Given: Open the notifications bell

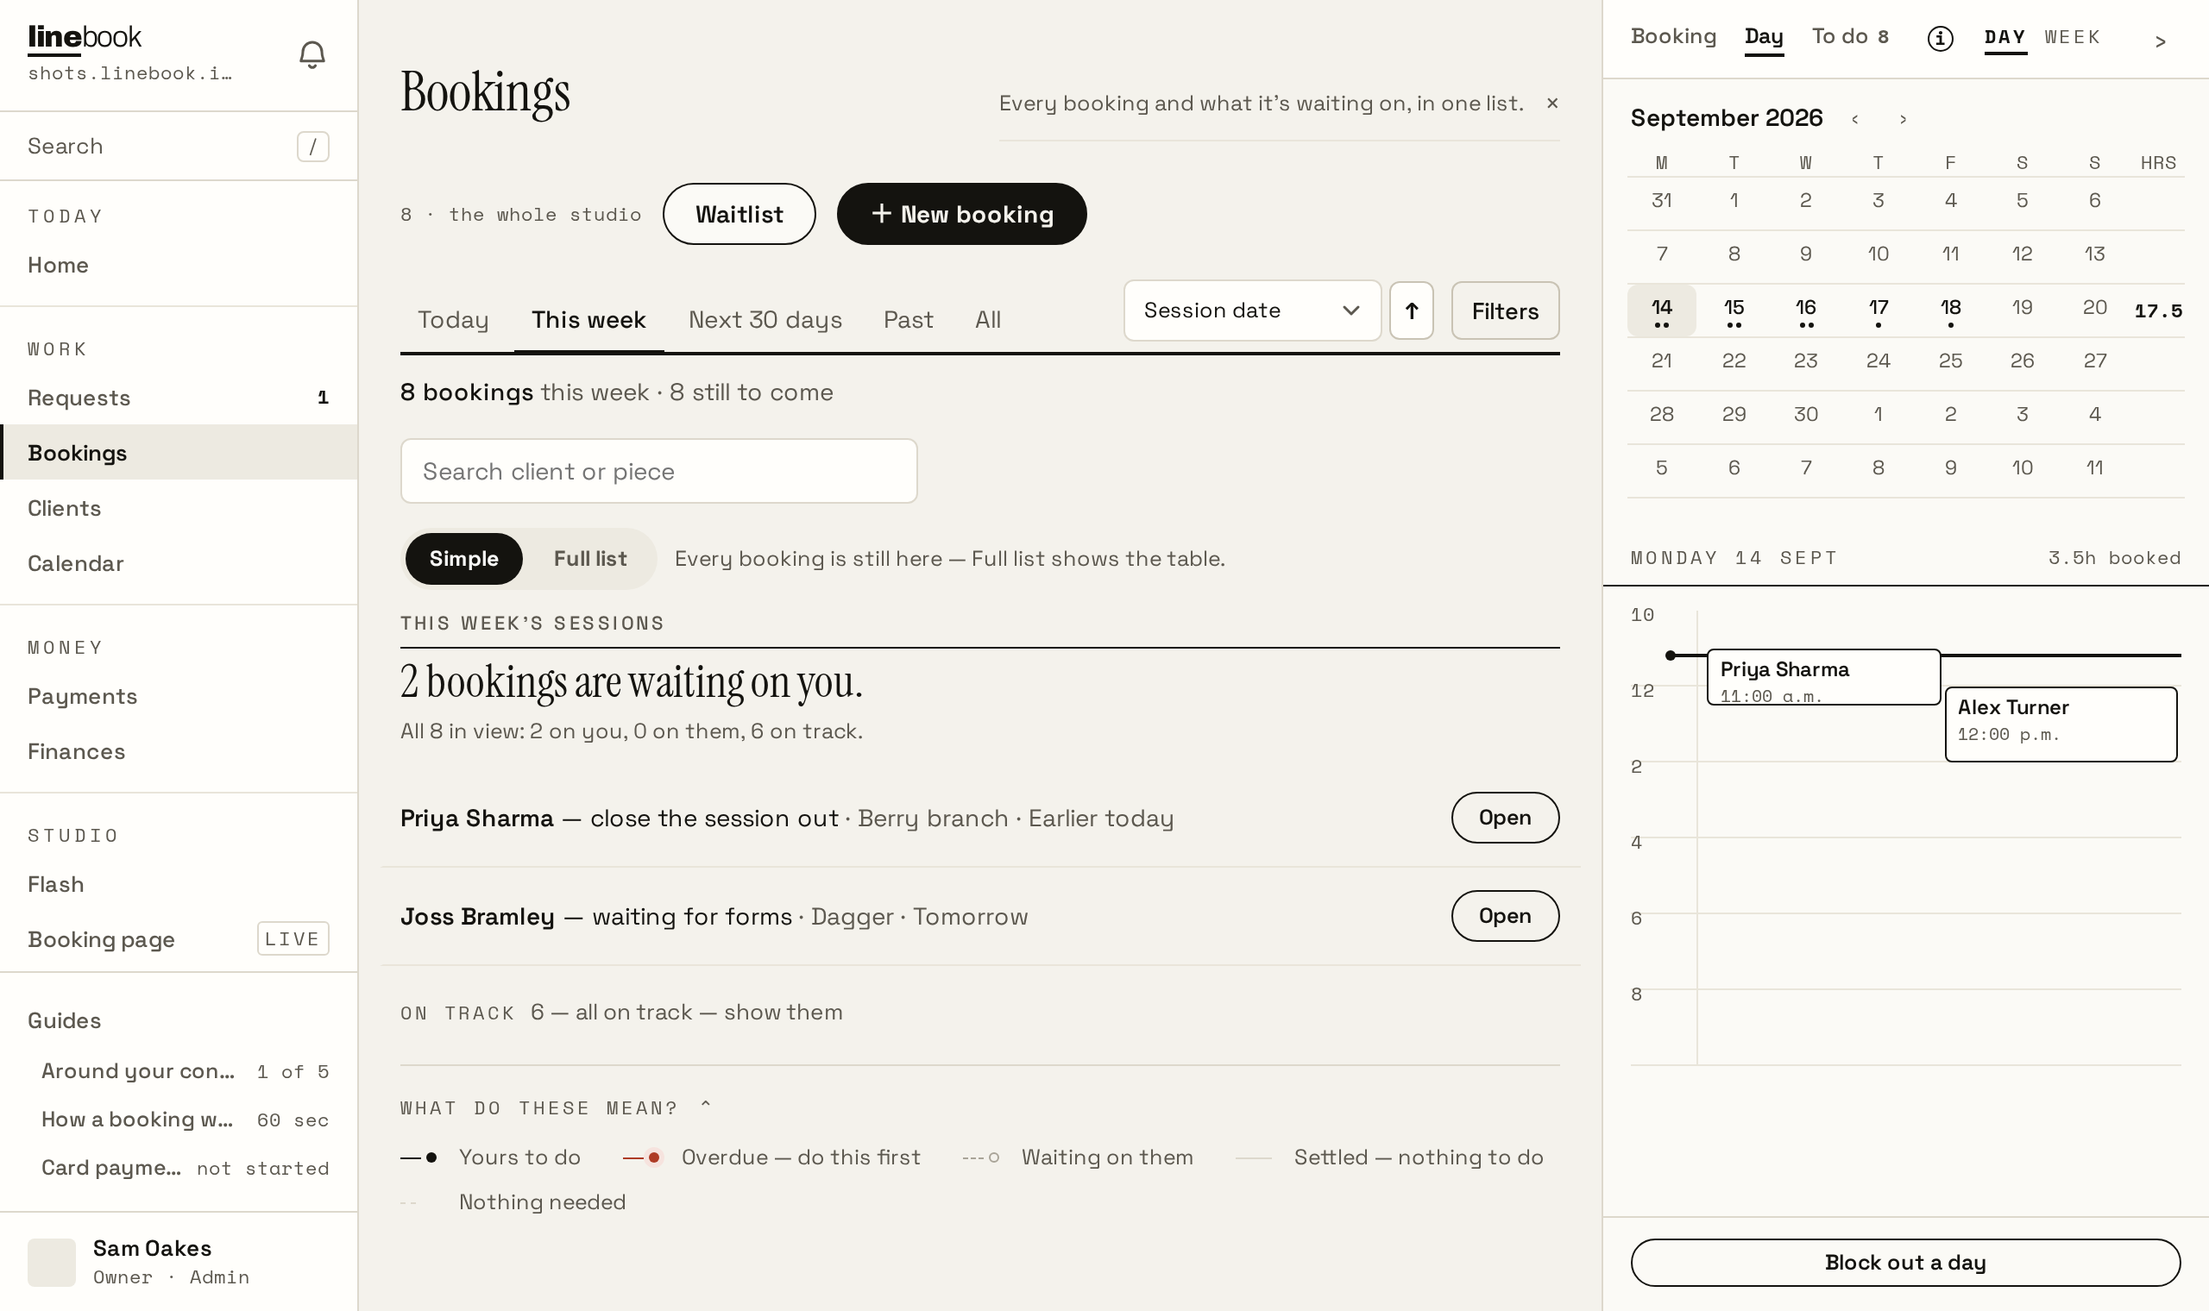Looking at the screenshot, I should coord(312,55).
